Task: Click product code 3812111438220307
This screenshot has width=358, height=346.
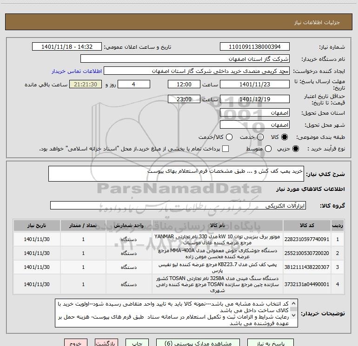Action: coord(307,267)
